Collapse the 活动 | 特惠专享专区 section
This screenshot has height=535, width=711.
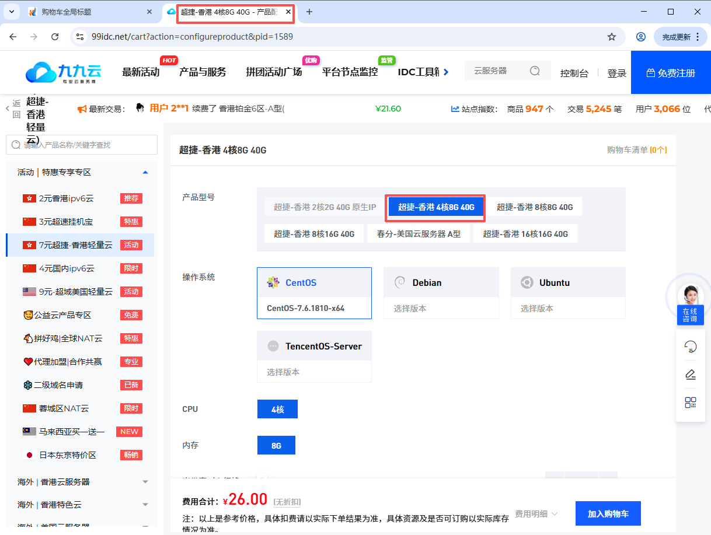click(x=145, y=172)
